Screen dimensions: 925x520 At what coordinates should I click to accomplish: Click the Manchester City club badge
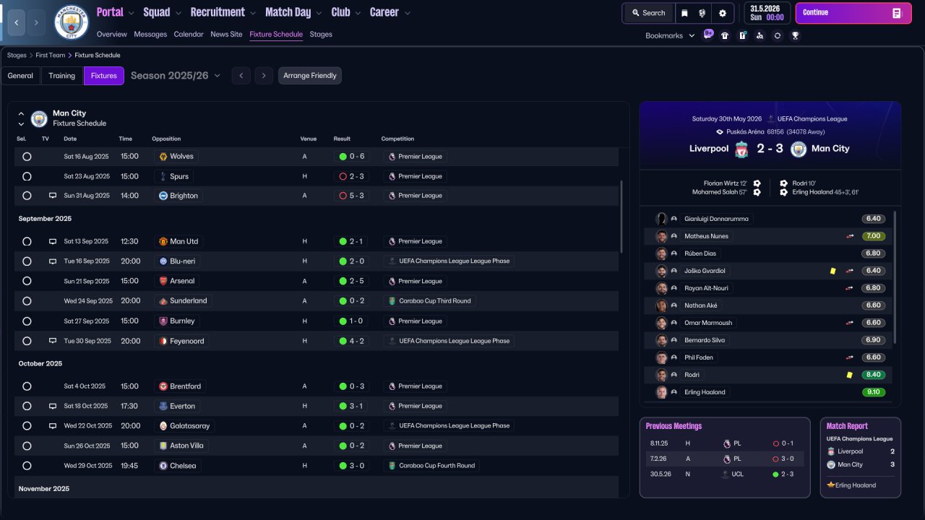pyautogui.click(x=72, y=22)
